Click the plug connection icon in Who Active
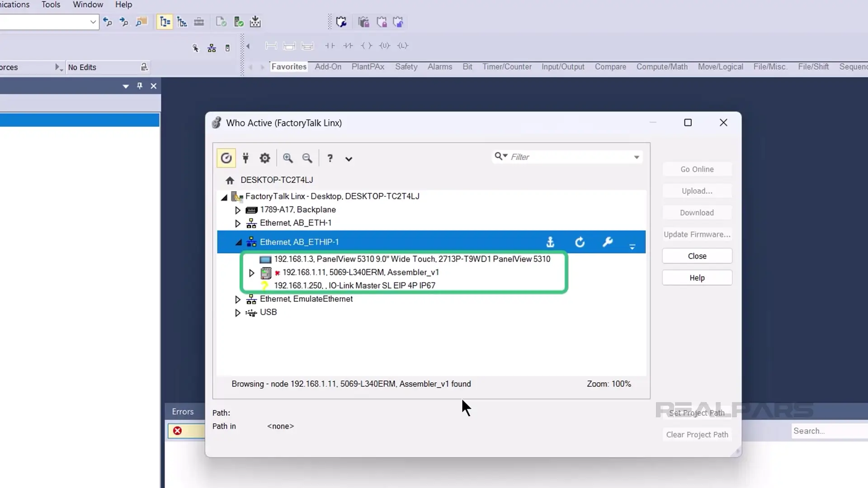Image resolution: width=868 pixels, height=488 pixels. pos(245,158)
